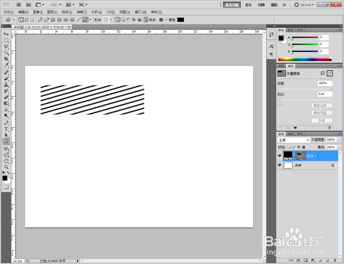Open the Arrange Documents dropdown
This screenshot has height=264, width=344.
click(x=70, y=5)
